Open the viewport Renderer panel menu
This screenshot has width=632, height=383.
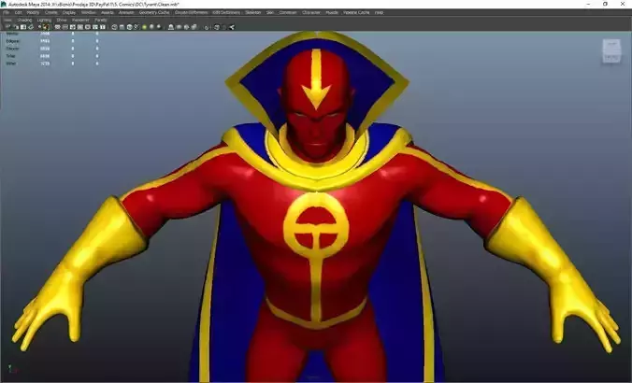80,20
